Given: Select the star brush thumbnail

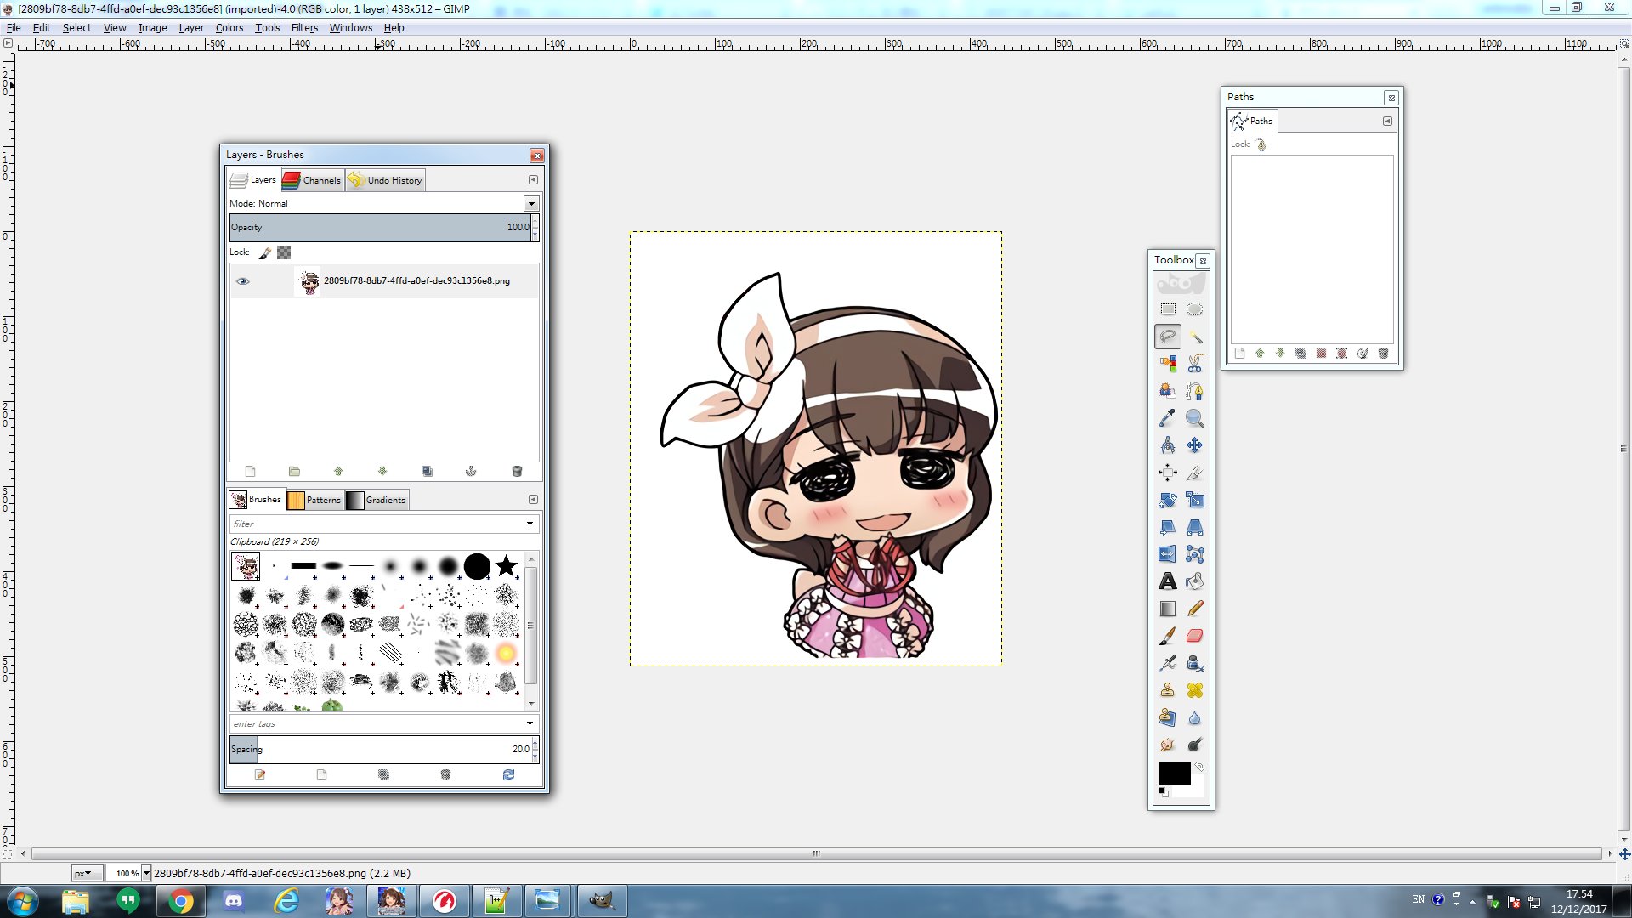Looking at the screenshot, I should tap(507, 565).
